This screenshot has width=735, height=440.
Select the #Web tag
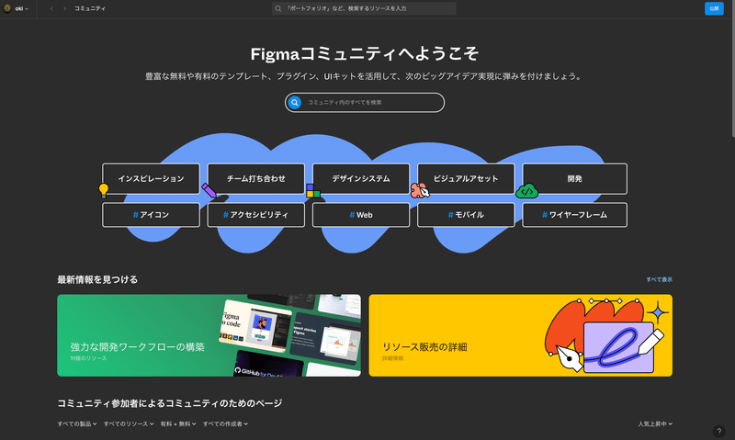pos(361,215)
